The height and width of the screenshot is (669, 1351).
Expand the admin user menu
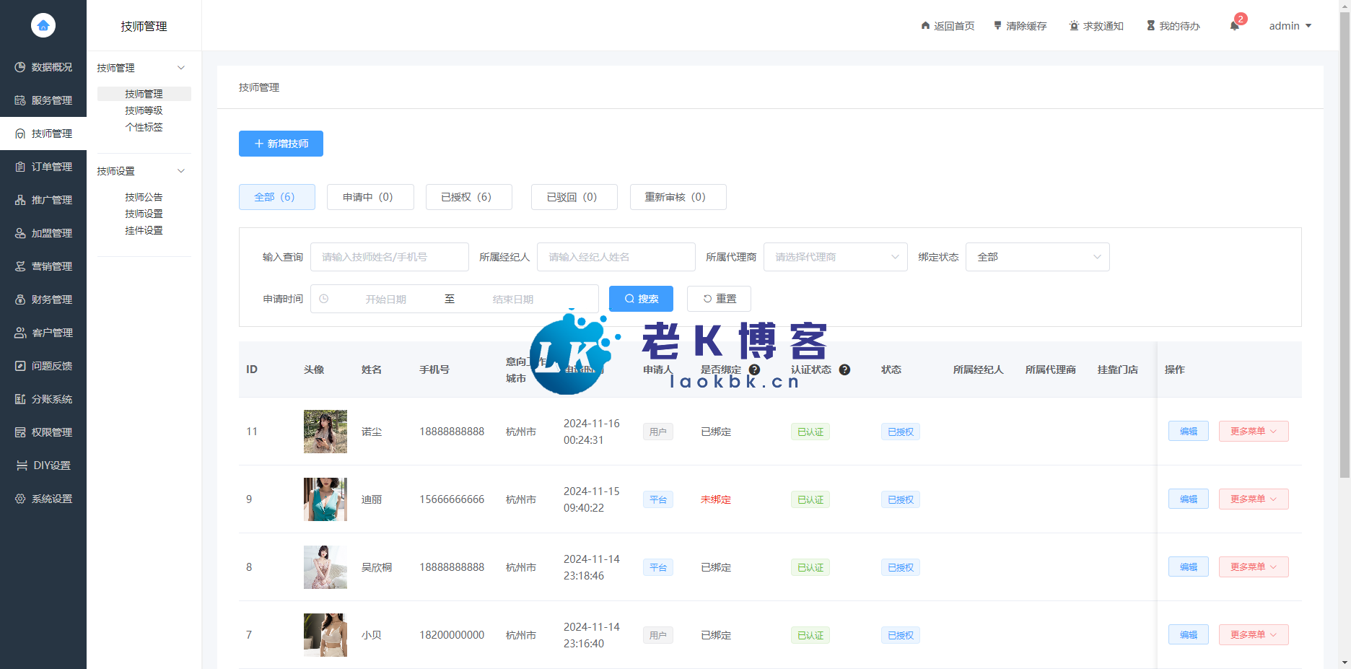coord(1290,26)
